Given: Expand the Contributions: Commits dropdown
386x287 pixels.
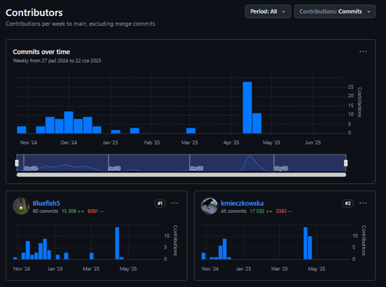Looking at the screenshot, I should tap(334, 11).
